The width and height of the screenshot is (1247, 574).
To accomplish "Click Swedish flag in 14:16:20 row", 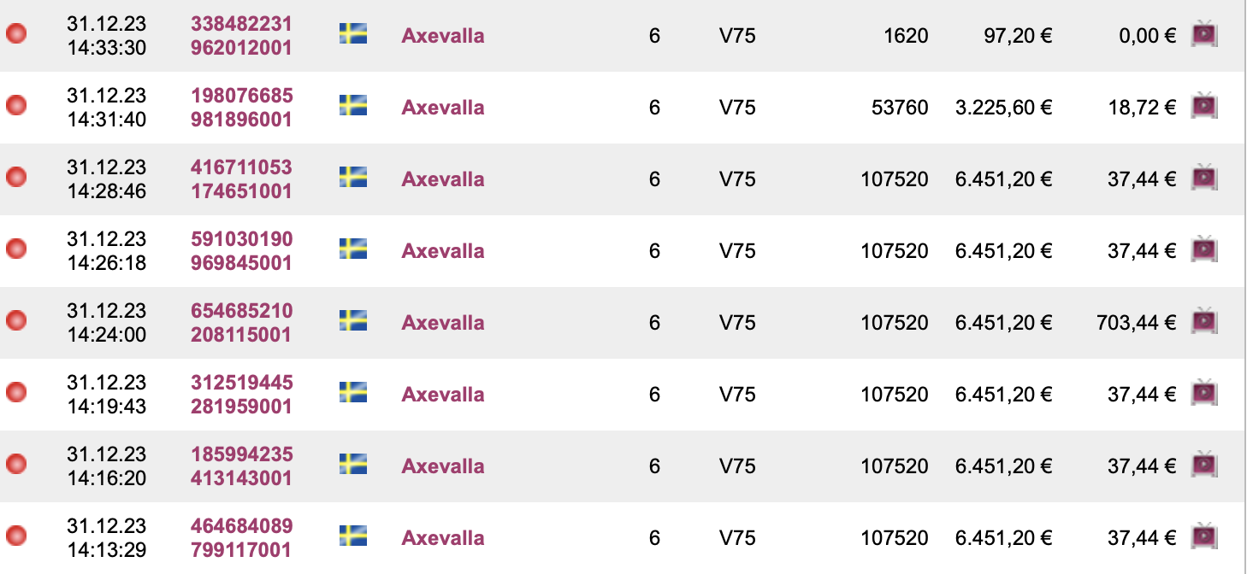I will (353, 464).
